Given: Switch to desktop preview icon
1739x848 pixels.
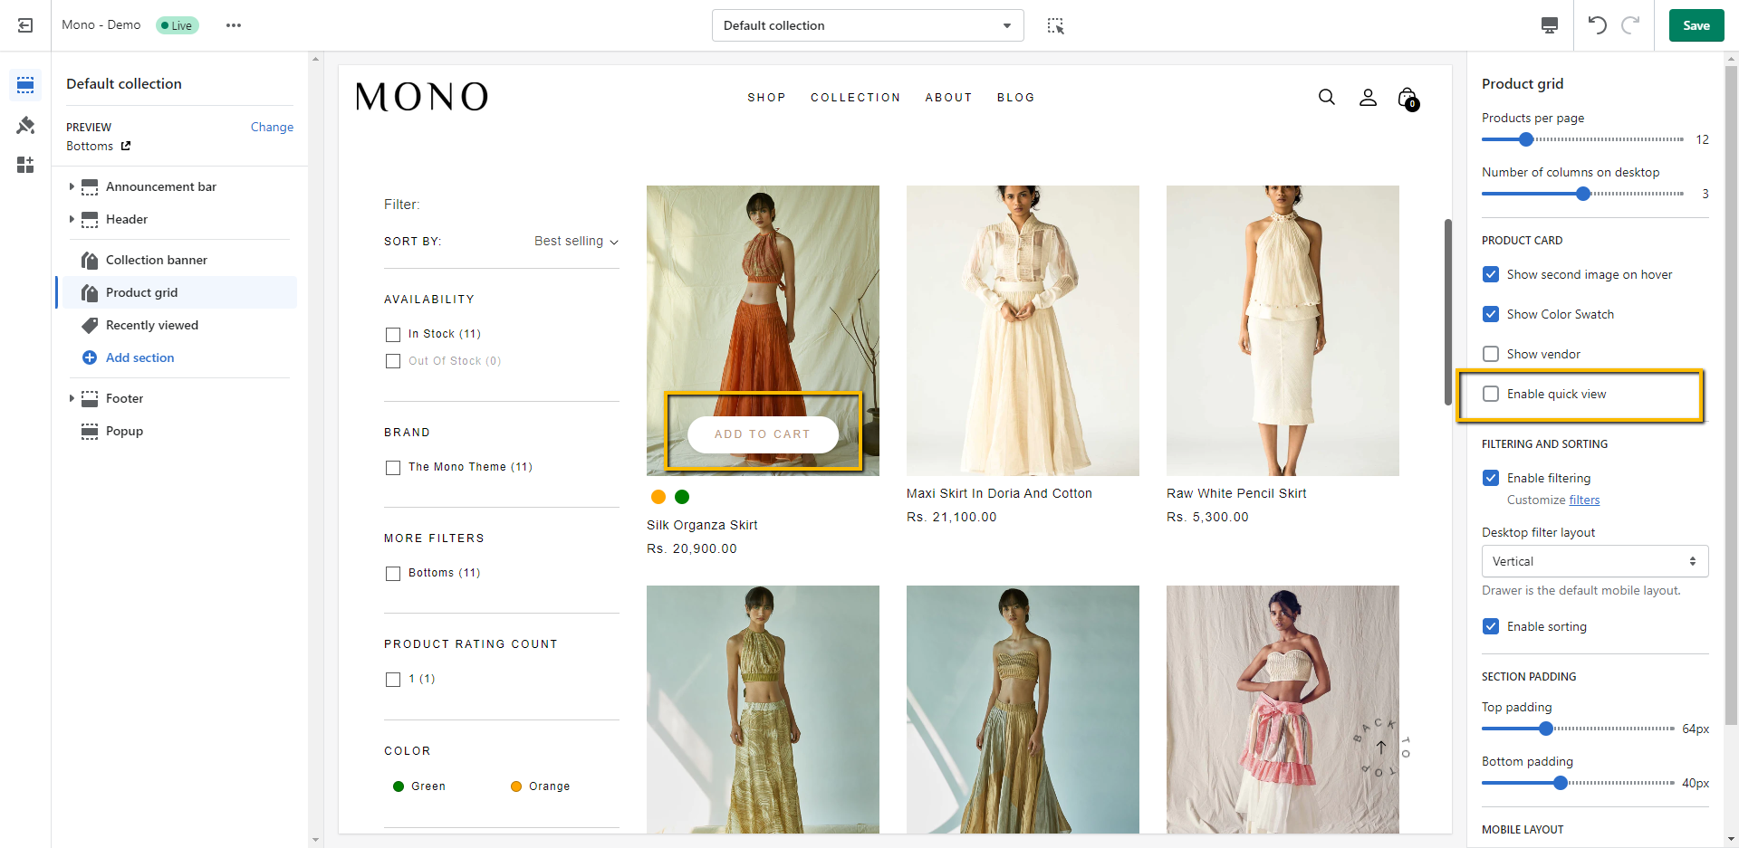Looking at the screenshot, I should coord(1550,25).
